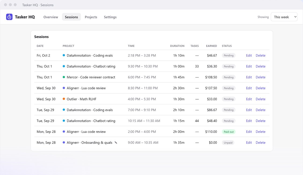Delete the Mercor Code reviewer contract session
Viewport: 303px width, 175px height.
[261, 77]
